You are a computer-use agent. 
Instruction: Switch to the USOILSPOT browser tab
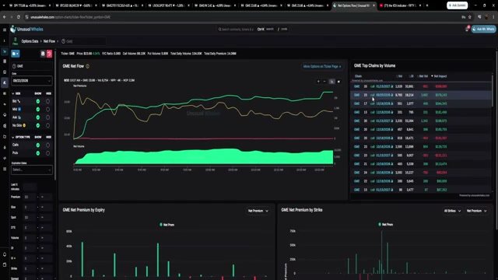(x=168, y=5)
